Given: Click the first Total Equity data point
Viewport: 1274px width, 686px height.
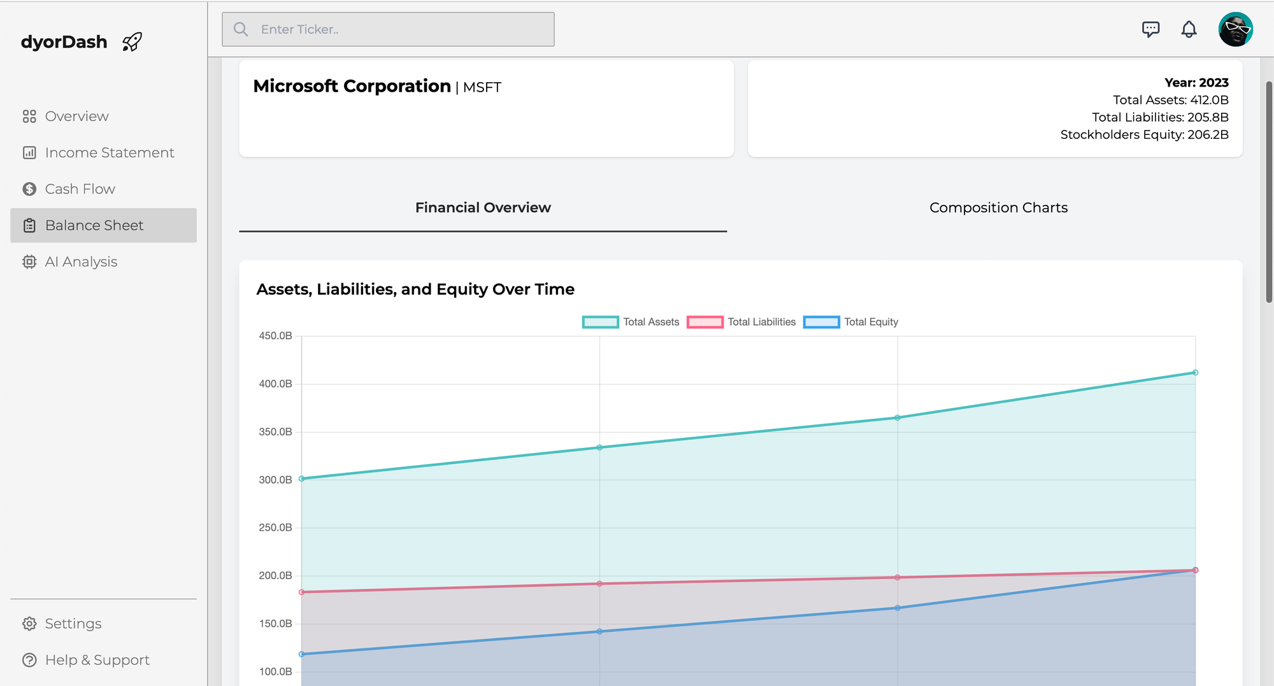Looking at the screenshot, I should (302, 654).
